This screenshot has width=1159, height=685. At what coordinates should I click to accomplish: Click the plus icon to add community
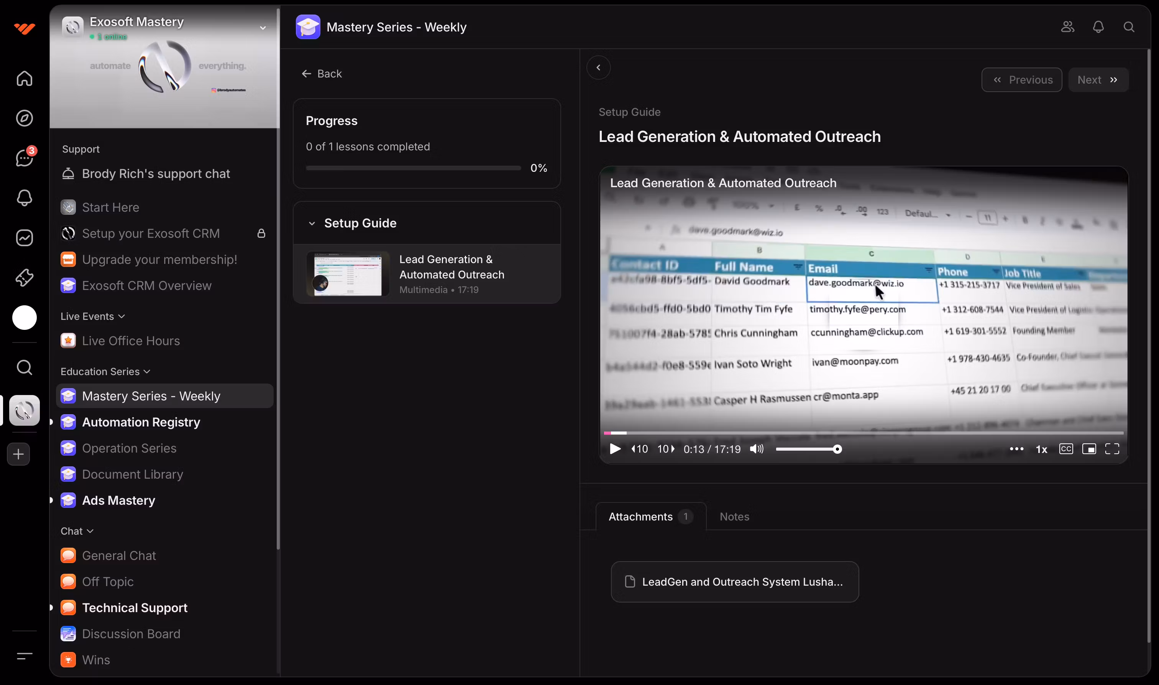coord(18,454)
